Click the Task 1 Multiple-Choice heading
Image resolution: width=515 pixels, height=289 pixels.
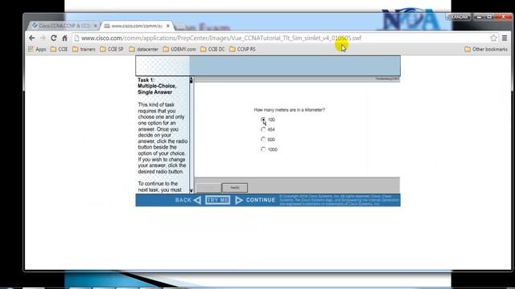[157, 86]
